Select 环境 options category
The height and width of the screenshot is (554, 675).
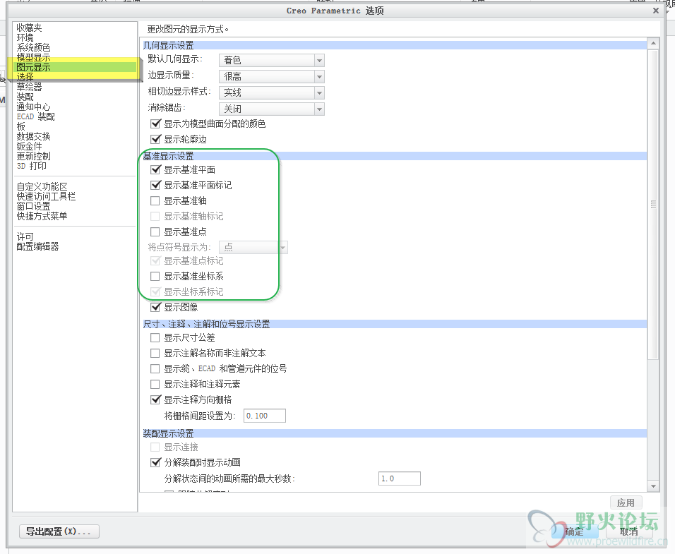click(x=25, y=38)
